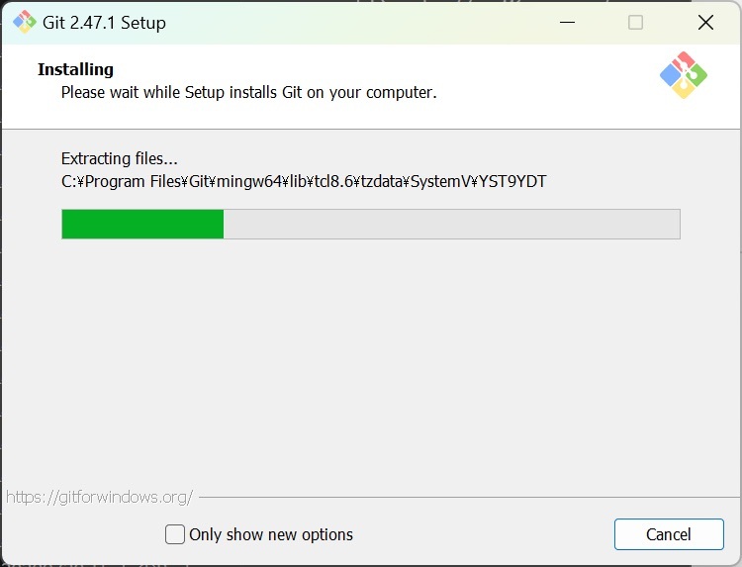
Task: Click the Git icon in title bar
Action: point(25,22)
